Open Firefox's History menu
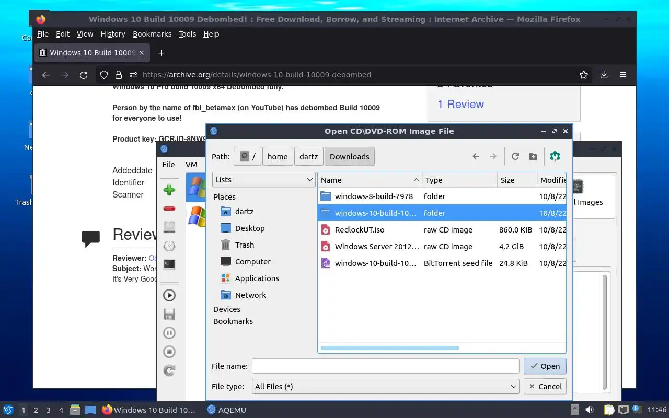Viewport: 669px width, 418px height. [x=113, y=34]
